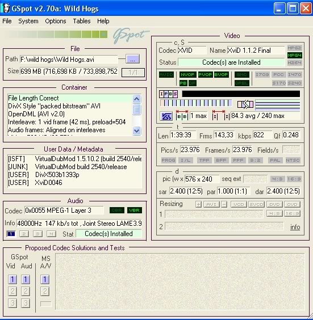This screenshot has height=320, width=313.
Task: Click the NVOP indicator
Action: 187,74
